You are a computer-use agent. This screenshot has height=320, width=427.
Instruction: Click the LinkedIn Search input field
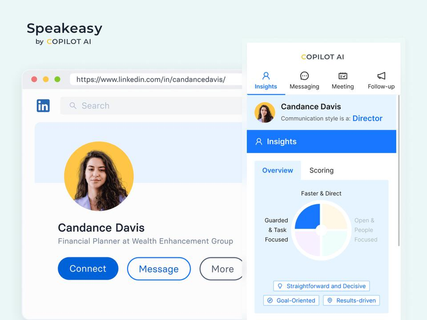click(151, 105)
